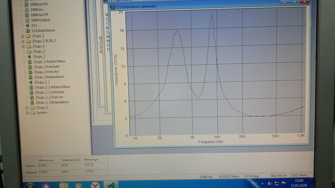Viewport: 335px width, 188px height.
Task: Open File Explorer from the taskbar
Action: (x=64, y=186)
